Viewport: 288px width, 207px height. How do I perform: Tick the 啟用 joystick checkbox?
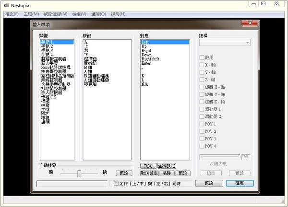tap(202, 57)
